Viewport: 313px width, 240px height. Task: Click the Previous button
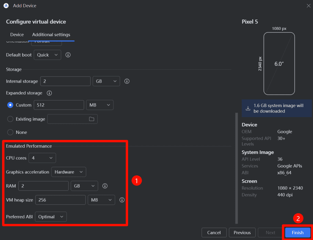click(x=242, y=233)
